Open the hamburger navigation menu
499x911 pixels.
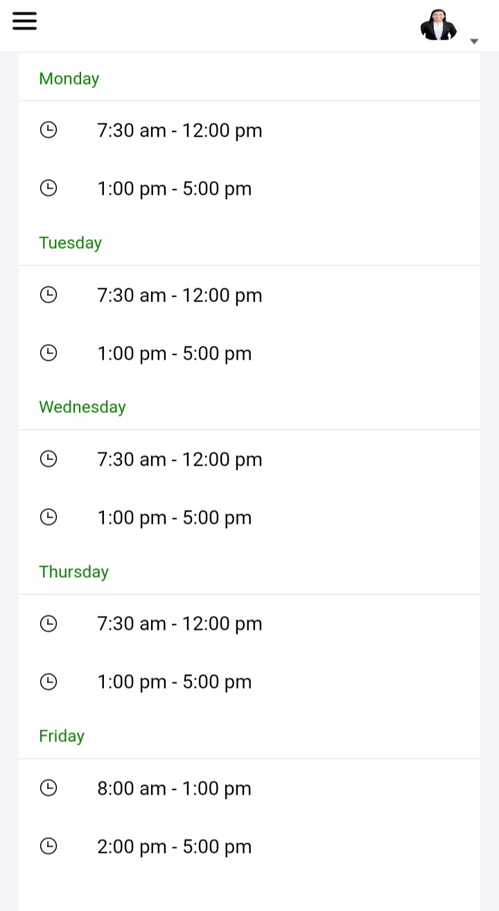(x=24, y=21)
